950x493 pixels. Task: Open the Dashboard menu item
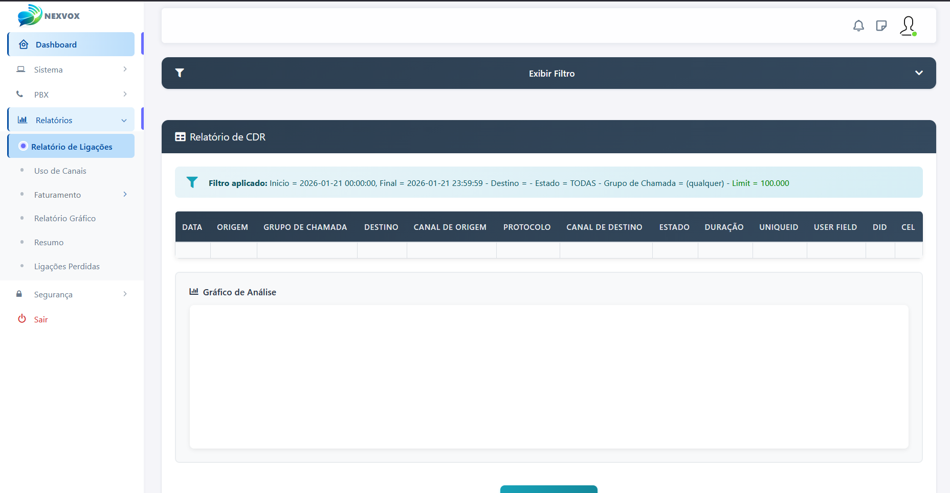[x=71, y=44]
